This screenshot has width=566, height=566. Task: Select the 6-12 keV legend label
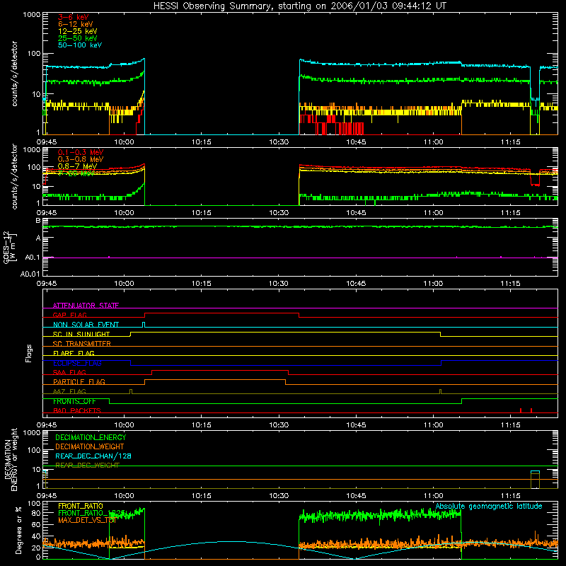(76, 24)
